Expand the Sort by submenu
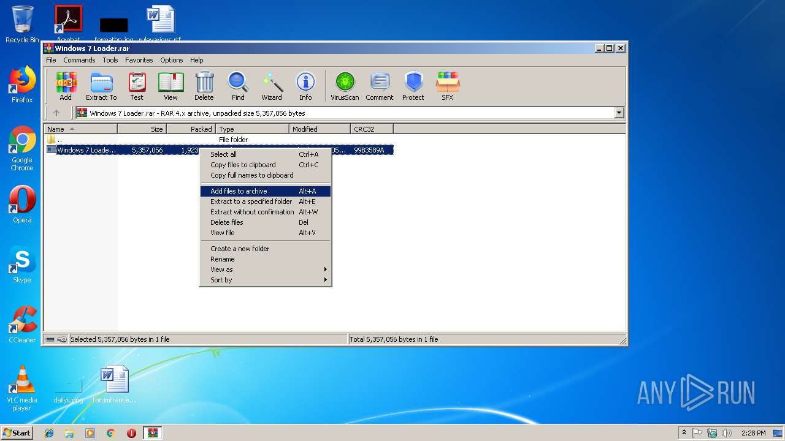The image size is (785, 441). tap(266, 280)
